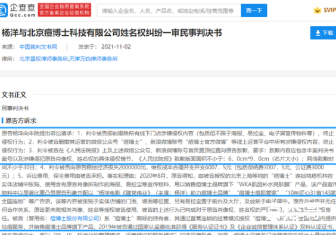This screenshot has height=235, width=336.
Task: Open the 痘博士股份有限公司 company link
Action: pyautogui.click(x=74, y=218)
